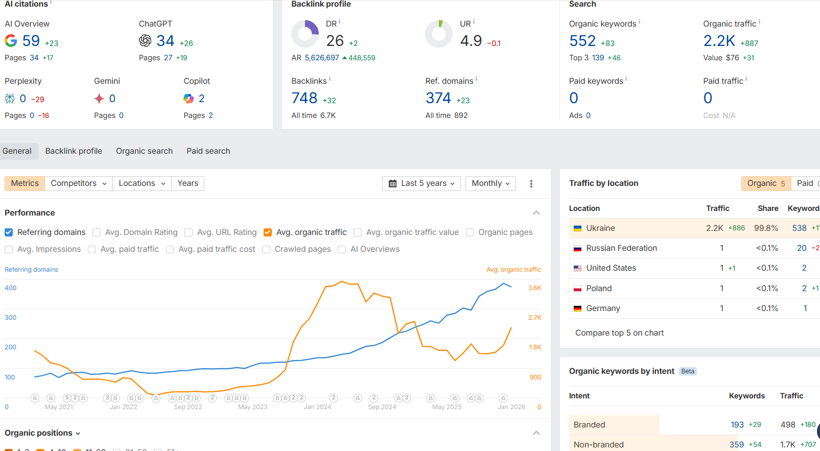The image size is (820, 451).
Task: Collapse the Performance section
Action: 536,213
